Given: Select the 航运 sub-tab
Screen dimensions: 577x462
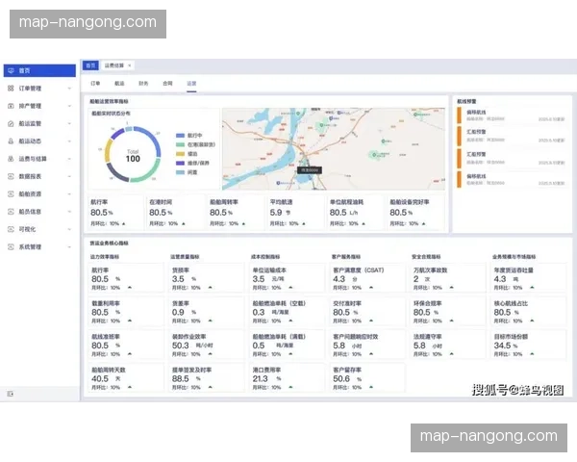Looking at the screenshot, I should [119, 84].
